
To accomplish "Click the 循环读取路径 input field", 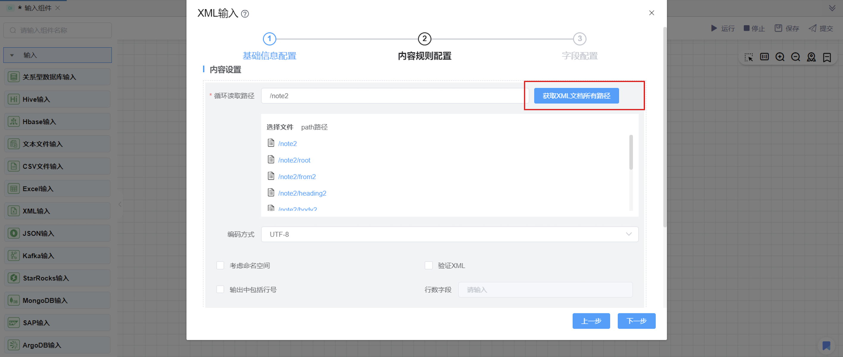I will 394,96.
